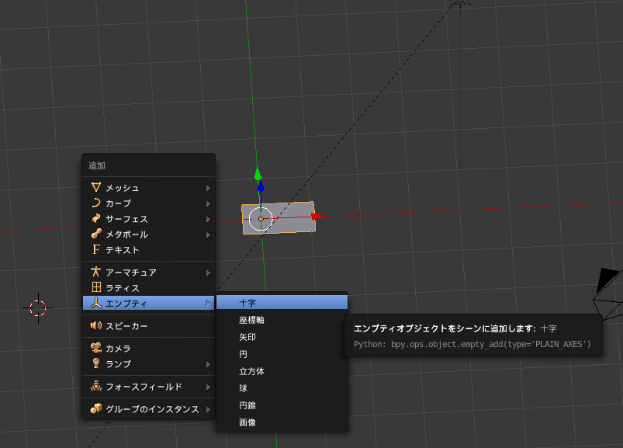Click the speaker icon beside スピーカー
The height and width of the screenshot is (448, 623).
95,325
